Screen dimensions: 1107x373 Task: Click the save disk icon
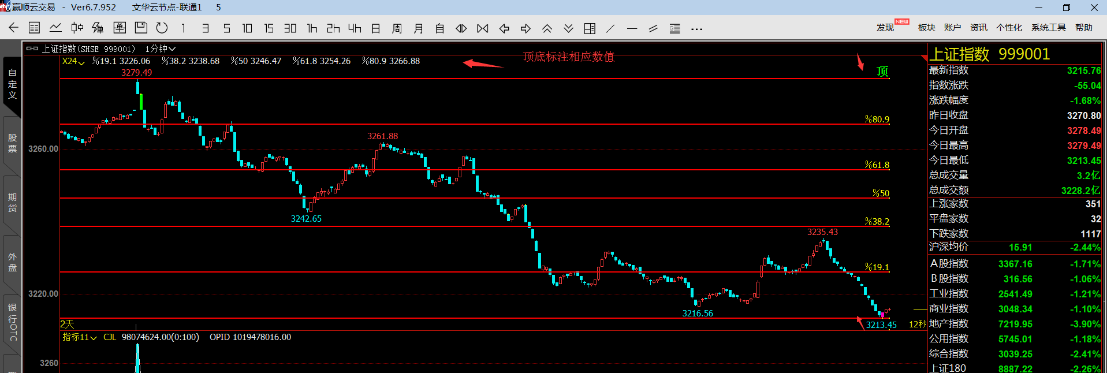pyautogui.click(x=140, y=28)
